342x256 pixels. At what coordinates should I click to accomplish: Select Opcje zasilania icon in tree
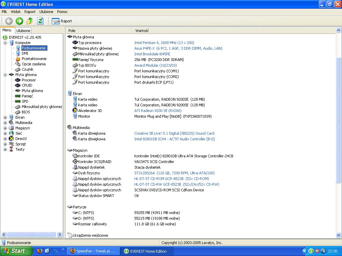18,64
